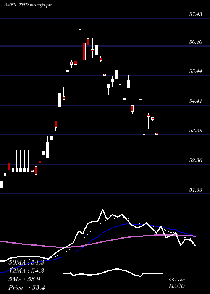Click the 52.36 price level label
Viewport: 210px width, 294px height.
pyautogui.click(x=196, y=160)
